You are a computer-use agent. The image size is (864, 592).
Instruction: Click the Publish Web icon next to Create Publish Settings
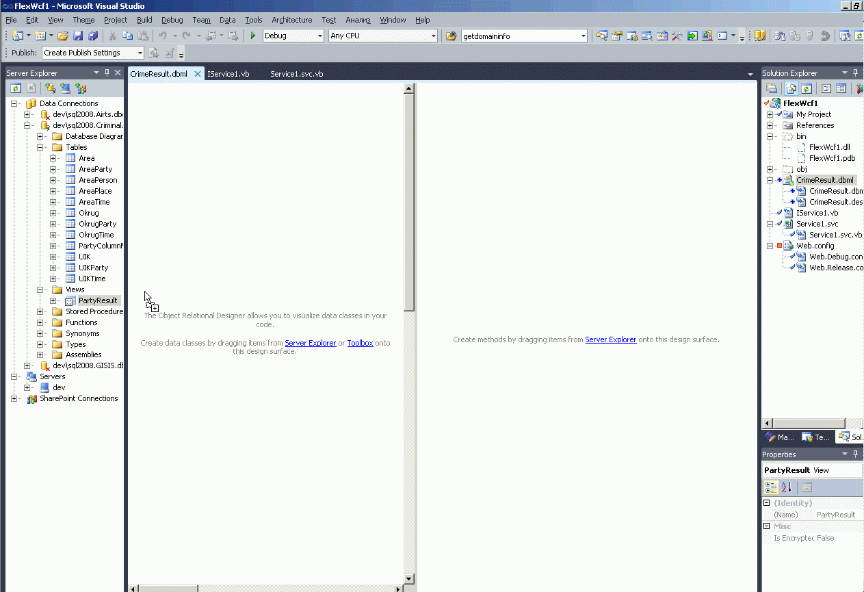(x=154, y=53)
